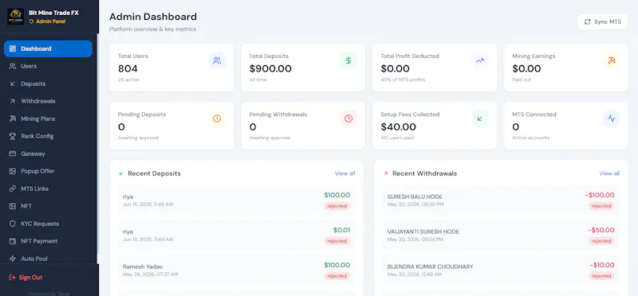The width and height of the screenshot is (638, 296).
Task: Click the Mining Plans pickaxe icon
Action: [x=13, y=119]
